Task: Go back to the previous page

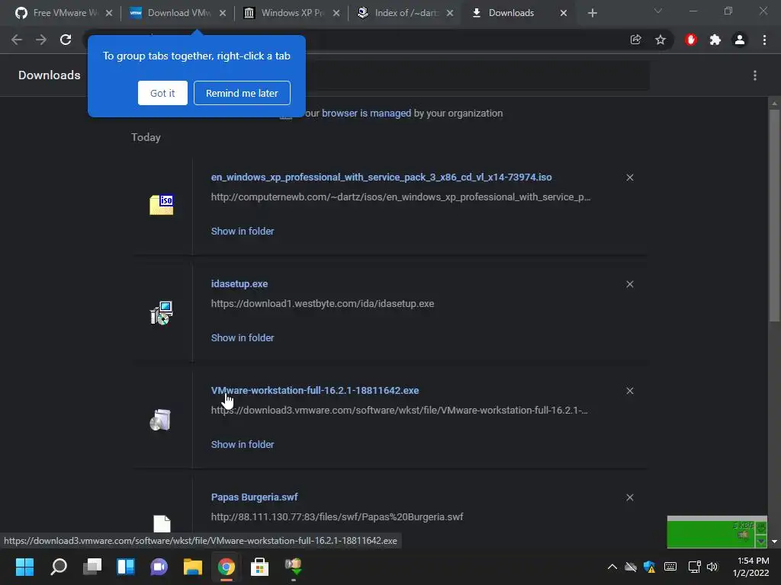Action: tap(17, 40)
